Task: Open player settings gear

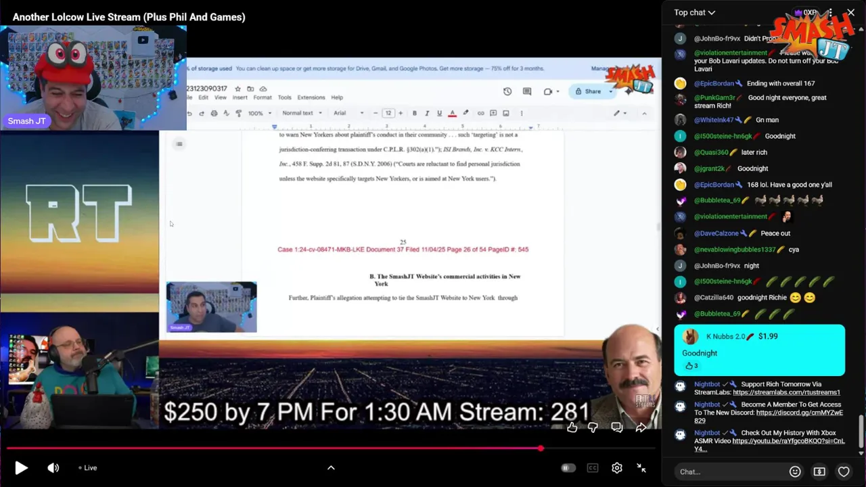Action: 617,467
